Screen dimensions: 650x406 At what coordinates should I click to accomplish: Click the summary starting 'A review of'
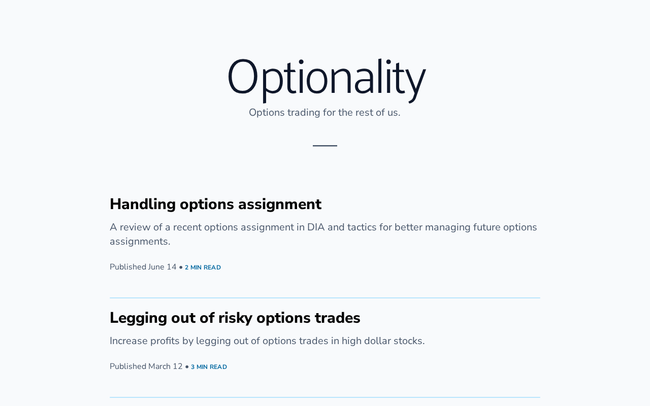point(323,234)
